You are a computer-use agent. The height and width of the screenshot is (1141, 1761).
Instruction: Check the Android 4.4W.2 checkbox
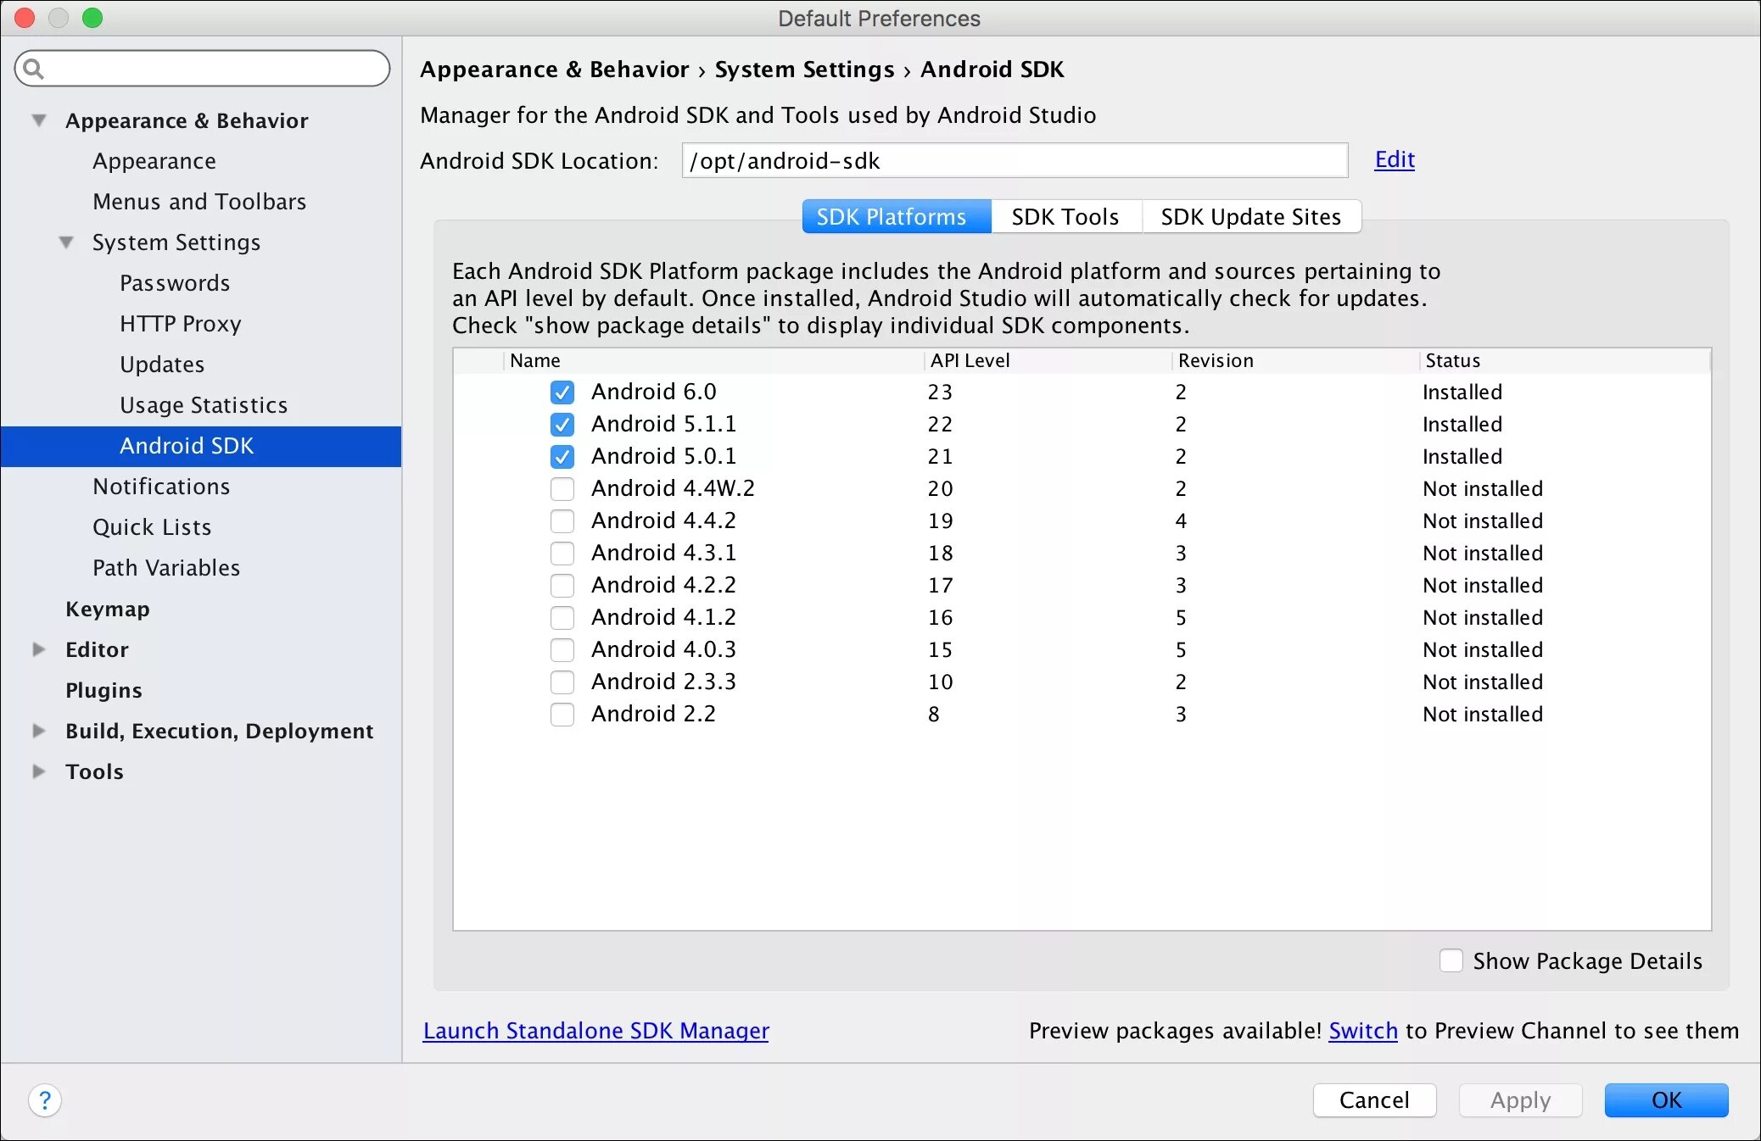tap(562, 488)
